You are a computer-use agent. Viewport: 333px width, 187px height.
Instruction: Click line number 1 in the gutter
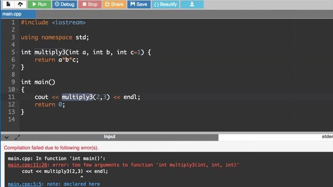pyautogui.click(x=13, y=22)
